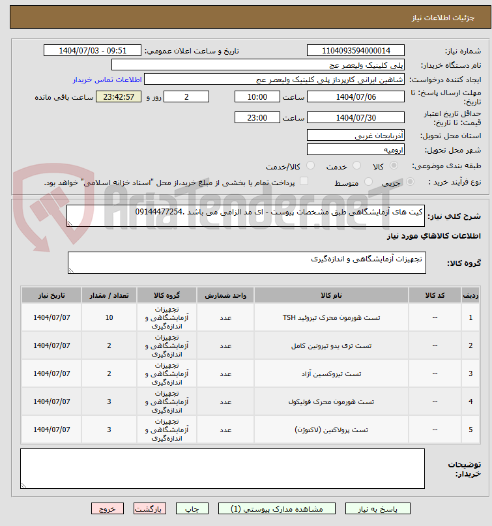Click the تاریخ نیاز column header
This screenshot has height=526, width=492.
tap(51, 295)
